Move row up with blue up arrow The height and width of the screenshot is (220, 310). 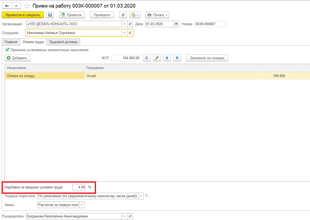click(x=167, y=58)
